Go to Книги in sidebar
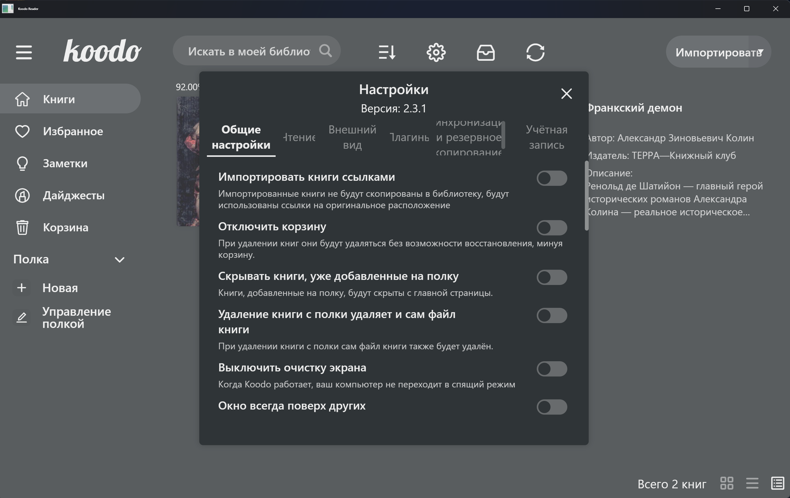The width and height of the screenshot is (790, 498). 70,99
